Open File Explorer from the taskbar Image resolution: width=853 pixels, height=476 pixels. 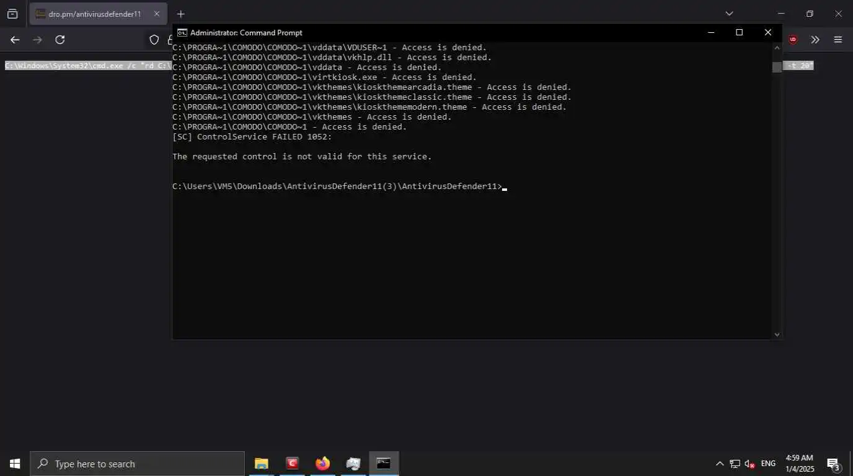(262, 464)
